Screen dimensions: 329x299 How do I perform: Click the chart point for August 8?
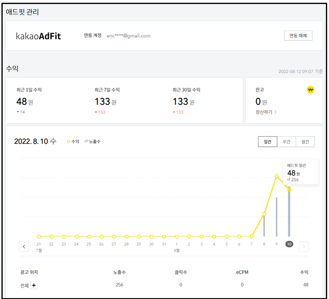point(264,214)
